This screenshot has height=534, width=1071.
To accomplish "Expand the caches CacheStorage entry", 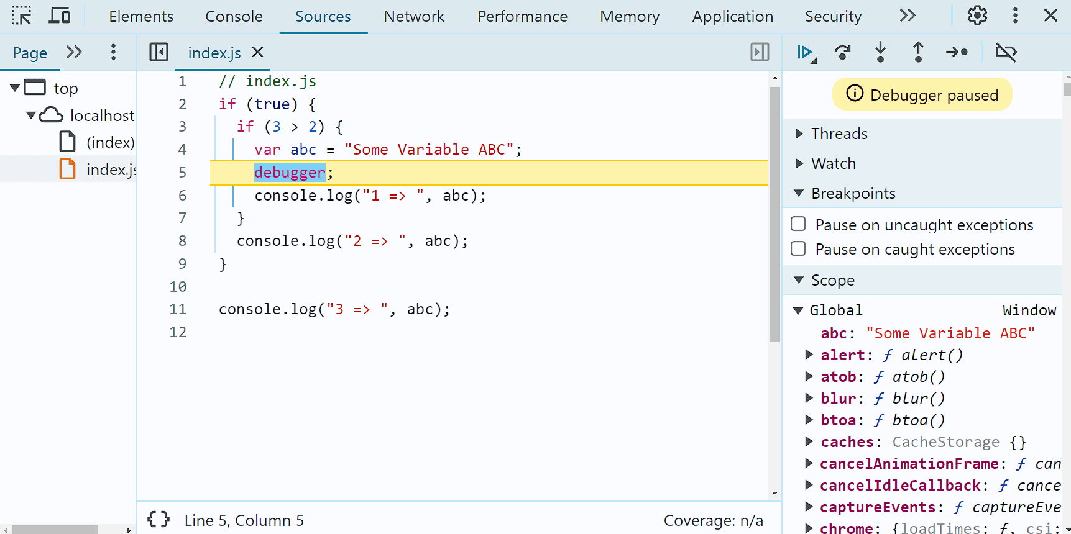I will click(x=809, y=441).
